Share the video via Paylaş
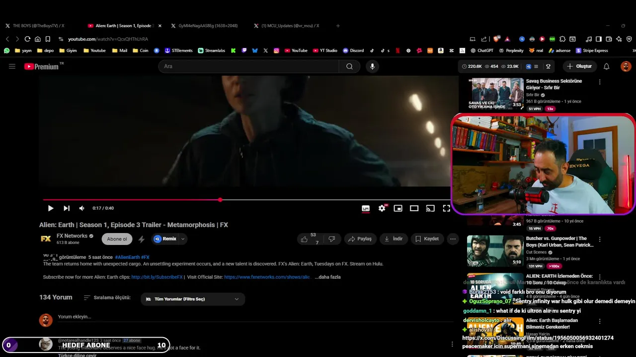 pyautogui.click(x=360, y=239)
